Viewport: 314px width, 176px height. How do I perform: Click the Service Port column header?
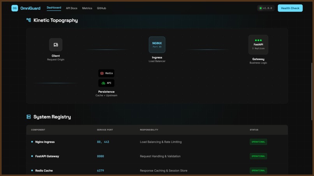click(x=105, y=130)
